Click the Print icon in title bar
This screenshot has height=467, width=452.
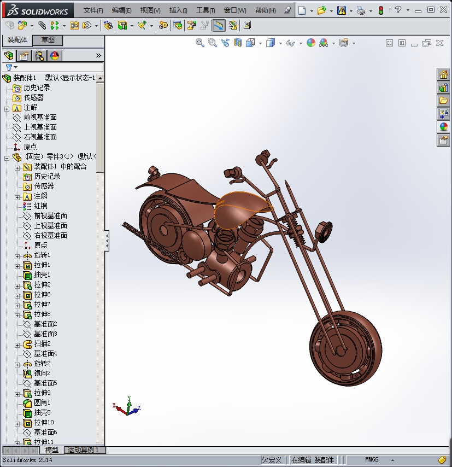click(361, 11)
